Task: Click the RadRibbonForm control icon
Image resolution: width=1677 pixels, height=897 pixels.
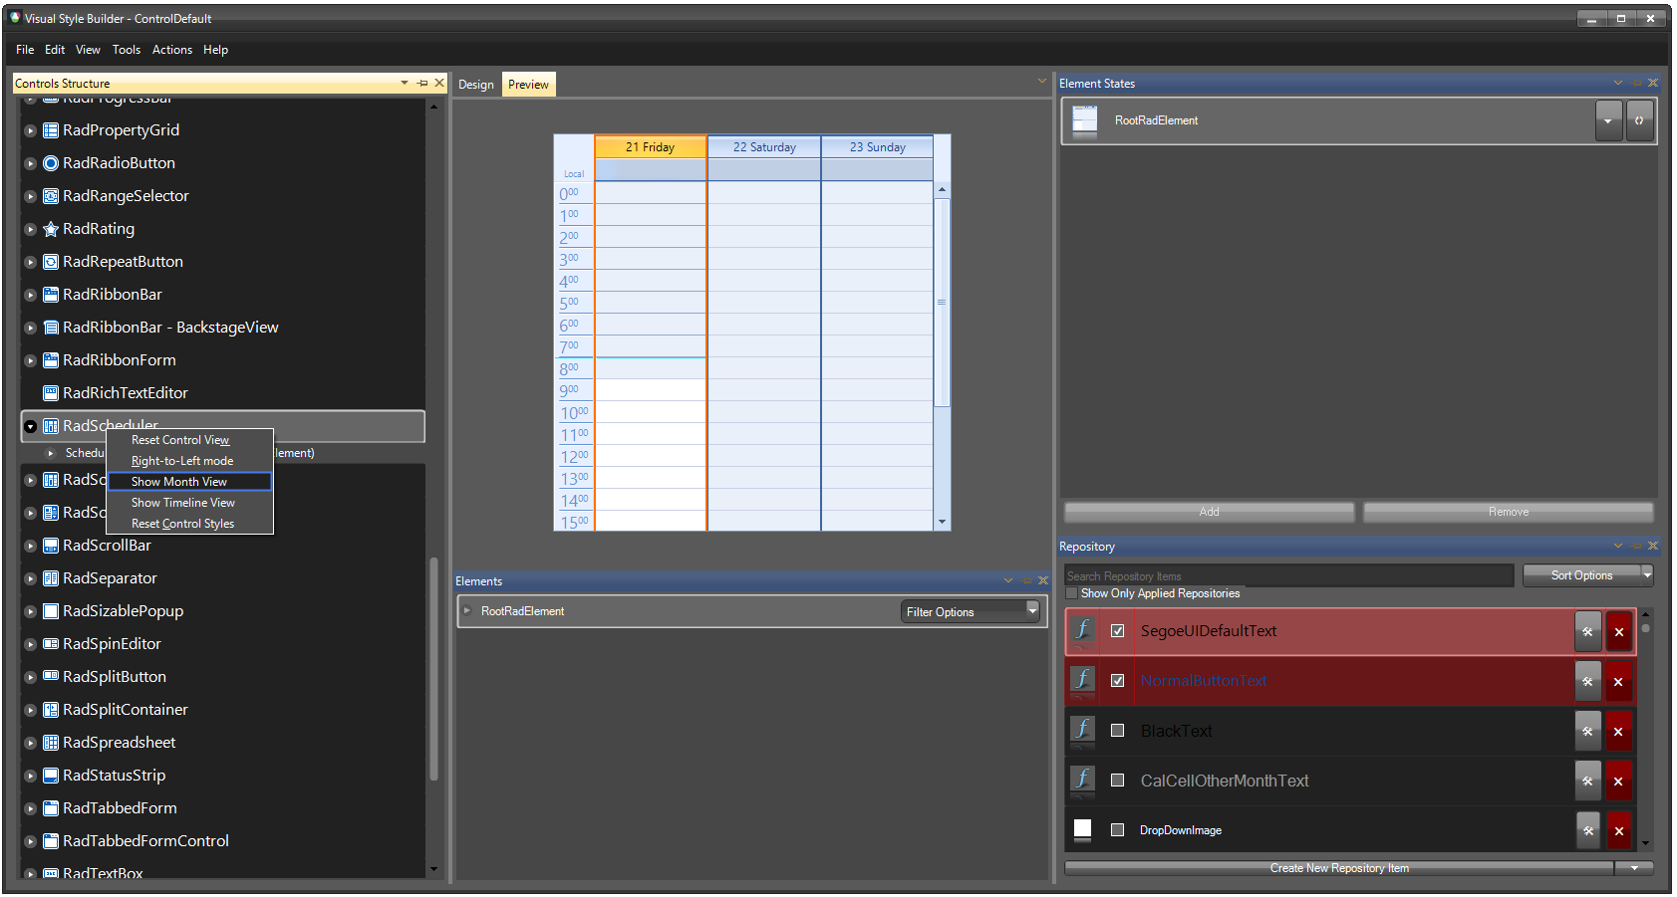Action: [x=51, y=360]
